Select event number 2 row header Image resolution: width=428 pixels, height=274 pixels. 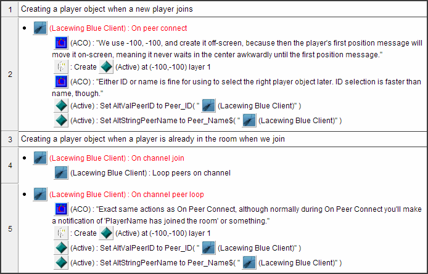coord(10,74)
